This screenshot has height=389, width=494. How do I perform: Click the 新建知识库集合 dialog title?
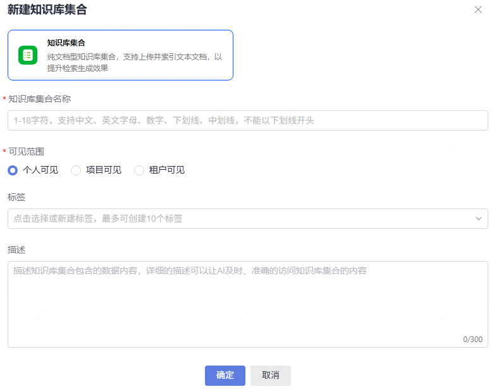[47, 10]
